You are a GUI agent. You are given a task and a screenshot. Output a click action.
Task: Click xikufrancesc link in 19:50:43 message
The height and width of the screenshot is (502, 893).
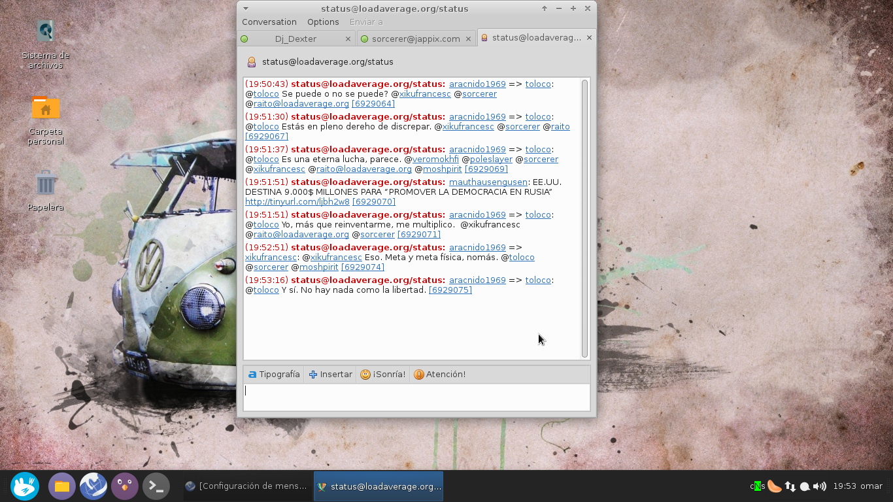coord(425,94)
